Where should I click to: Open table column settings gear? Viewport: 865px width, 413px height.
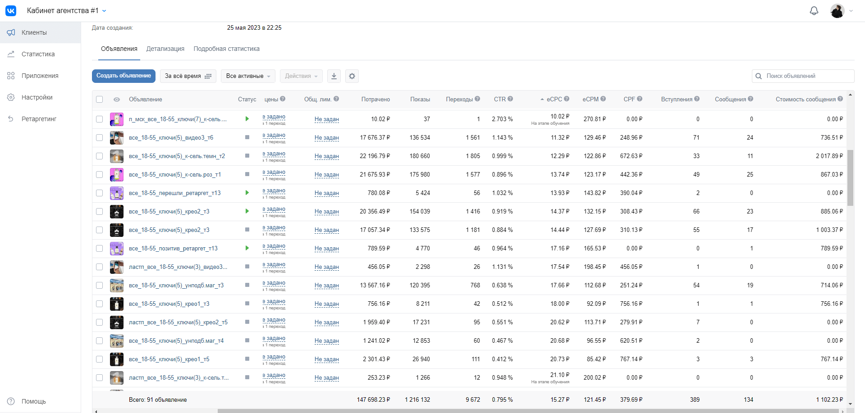(x=352, y=76)
